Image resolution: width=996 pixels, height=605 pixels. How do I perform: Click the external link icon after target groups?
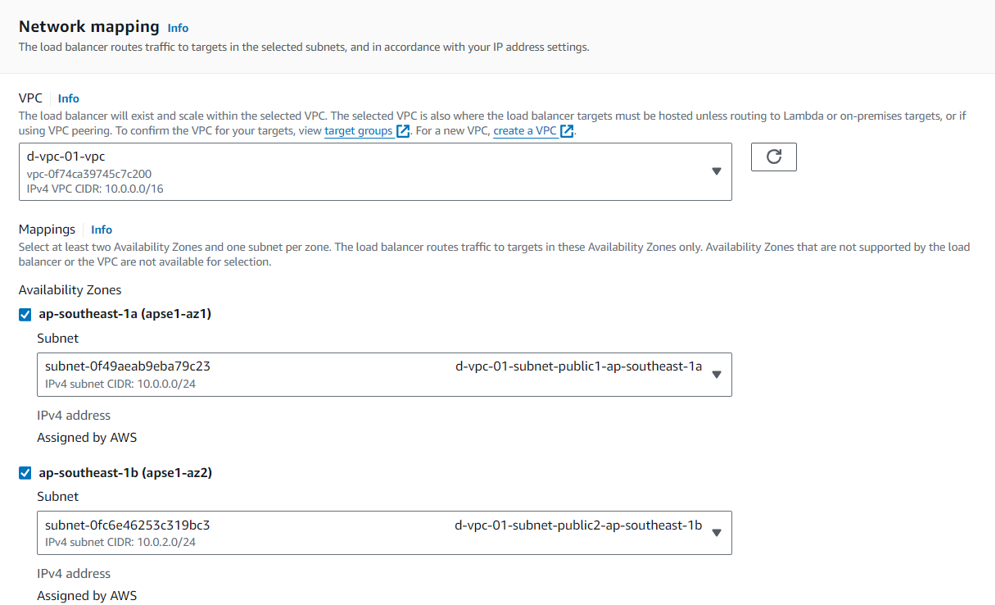click(402, 131)
